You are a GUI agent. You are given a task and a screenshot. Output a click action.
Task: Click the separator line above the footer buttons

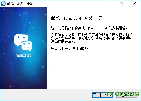click(x=70, y=89)
